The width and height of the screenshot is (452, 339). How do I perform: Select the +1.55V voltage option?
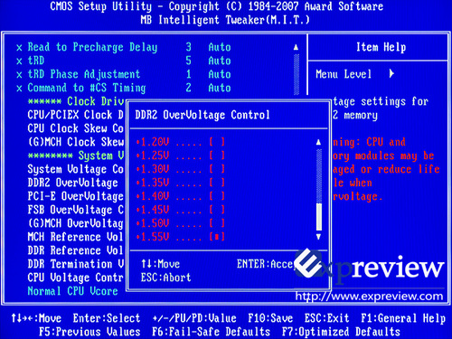[181, 237]
